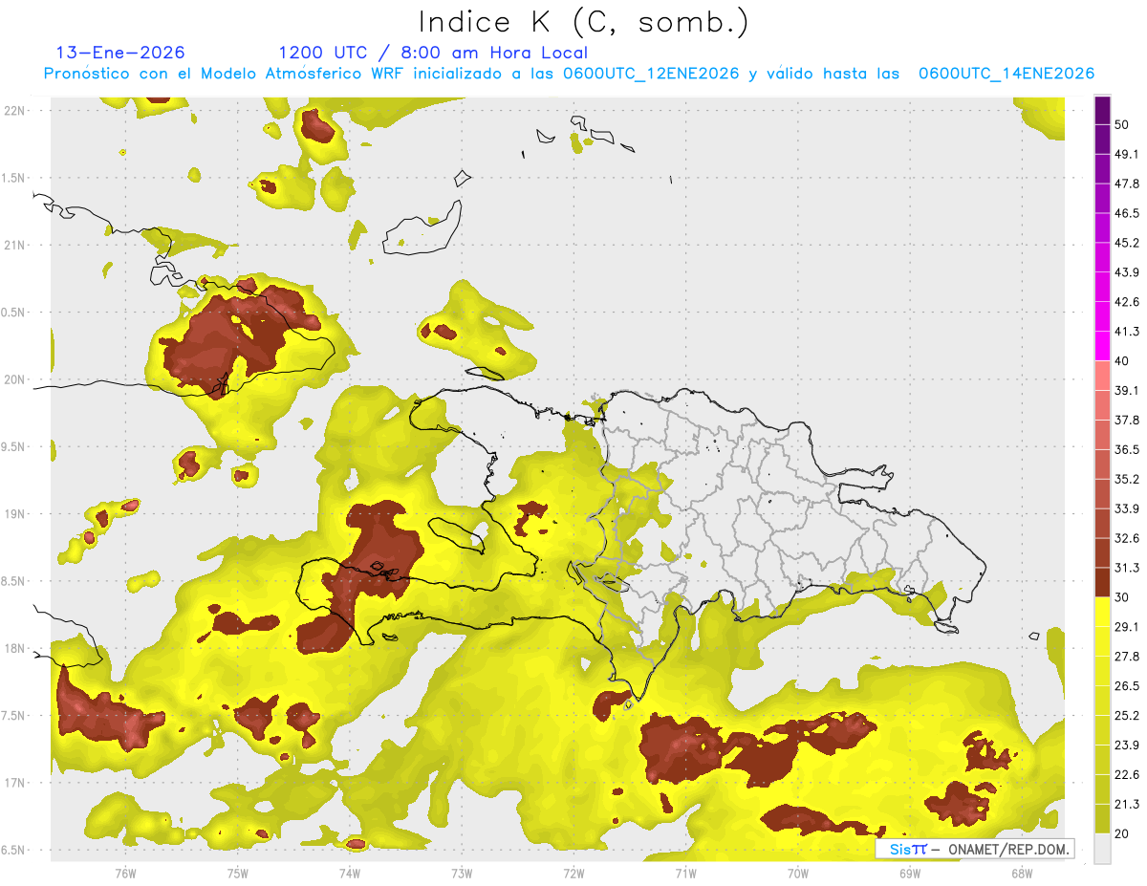Pick the dark purple swatch above 50

click(x=1103, y=110)
